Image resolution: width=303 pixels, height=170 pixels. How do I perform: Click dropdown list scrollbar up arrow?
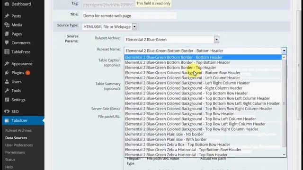284,57
